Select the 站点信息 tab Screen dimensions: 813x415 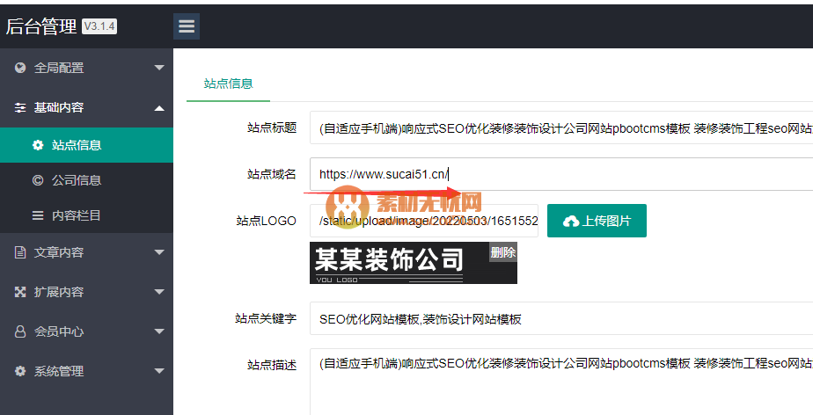[x=228, y=84]
